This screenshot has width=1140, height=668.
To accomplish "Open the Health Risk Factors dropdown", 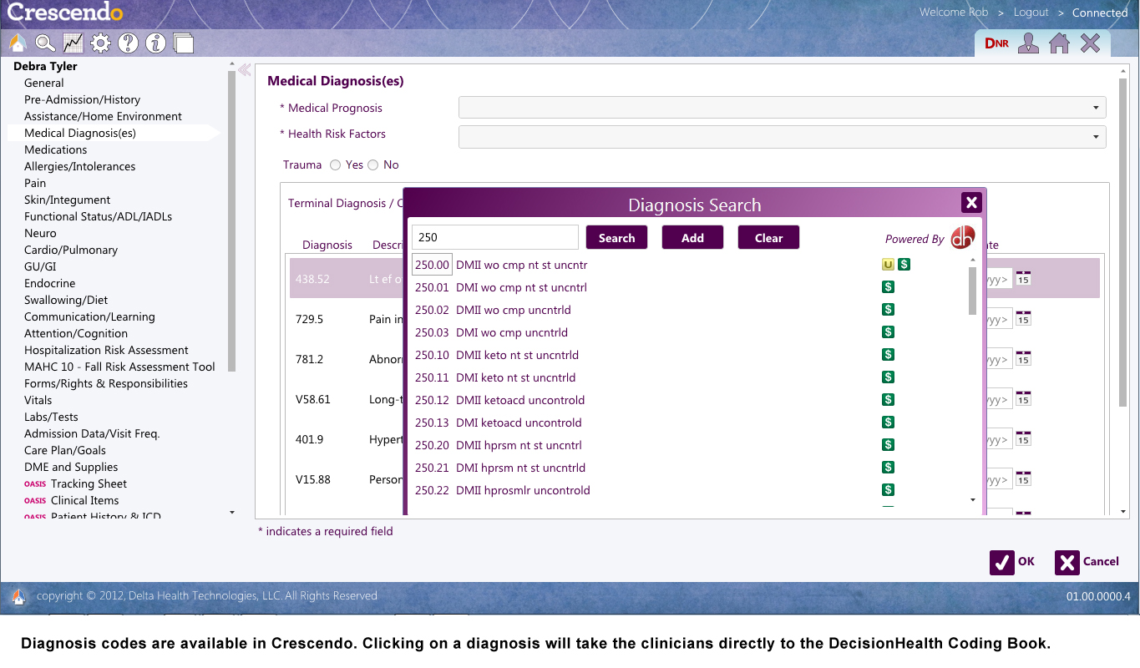I will tap(782, 137).
